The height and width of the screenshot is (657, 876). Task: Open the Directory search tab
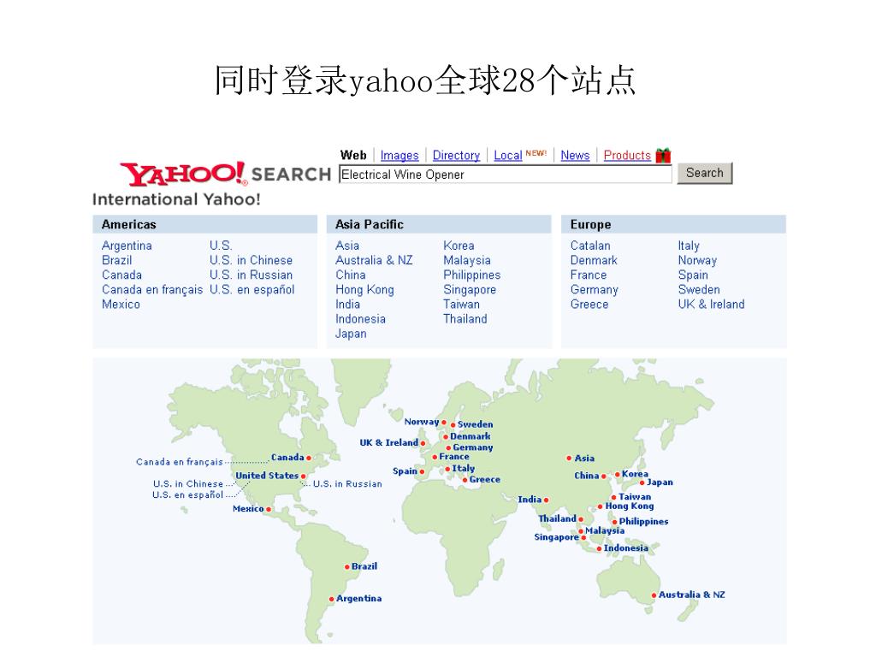tap(456, 156)
